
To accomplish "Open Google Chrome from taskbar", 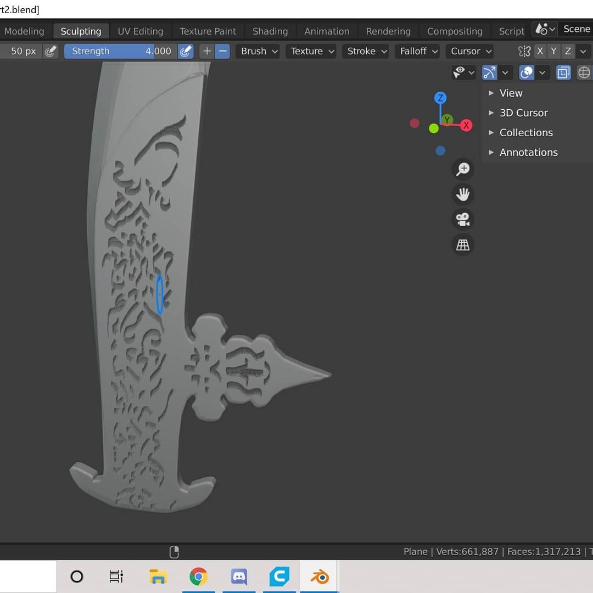I will [199, 577].
